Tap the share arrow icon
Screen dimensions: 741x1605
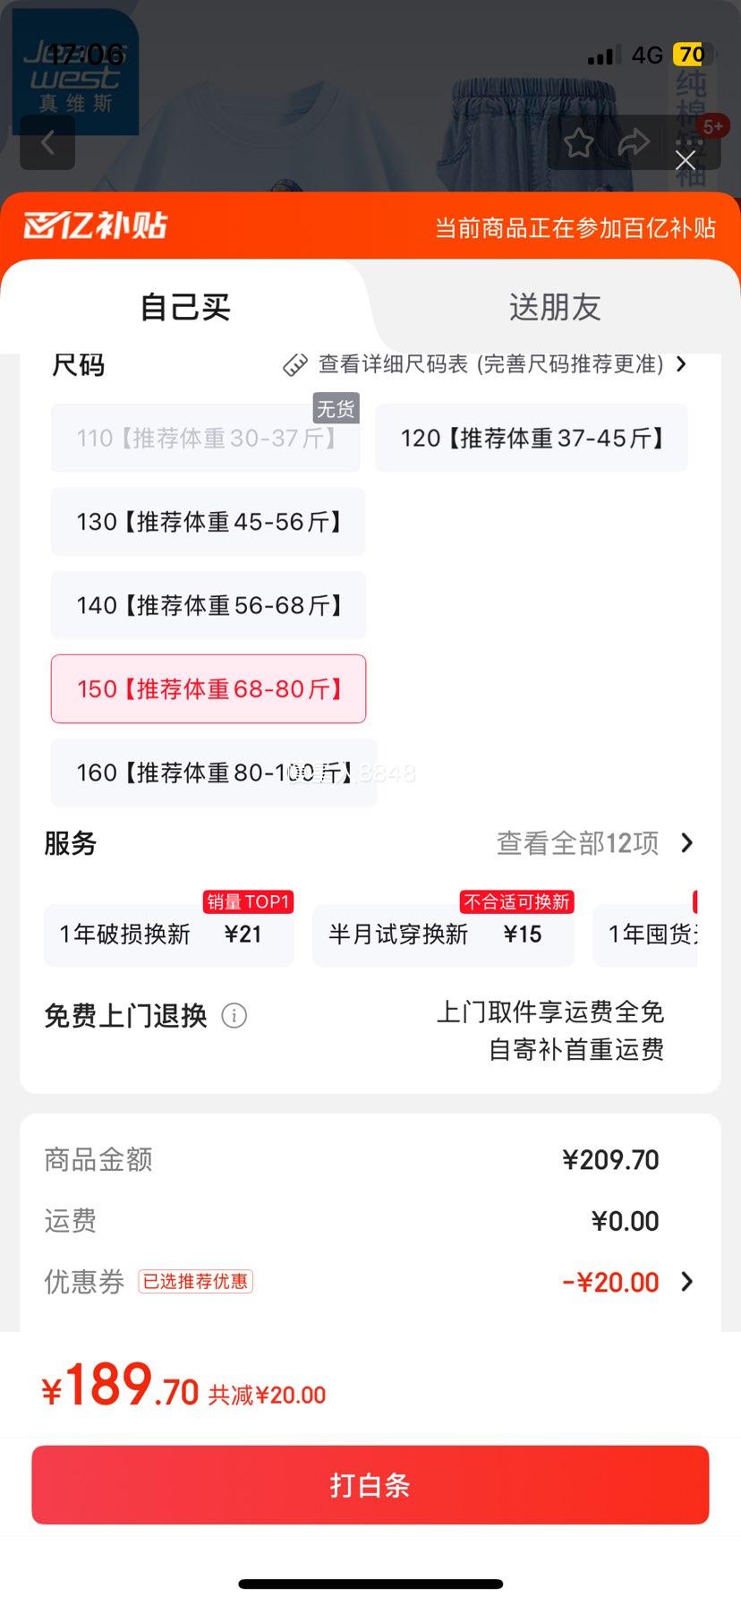point(634,142)
